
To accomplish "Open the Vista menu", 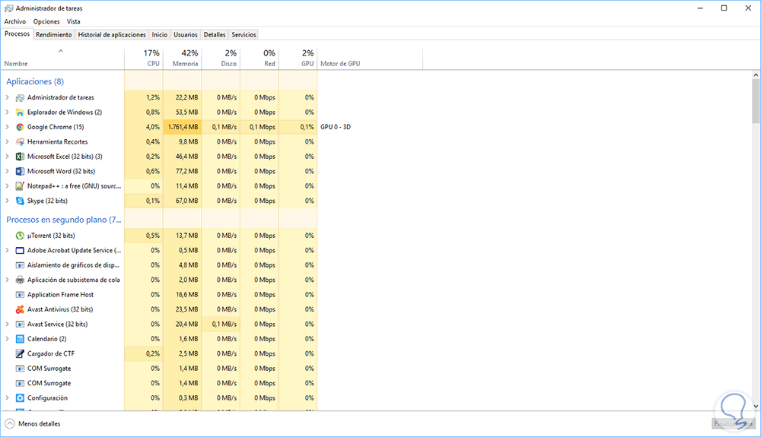I will pyautogui.click(x=73, y=21).
